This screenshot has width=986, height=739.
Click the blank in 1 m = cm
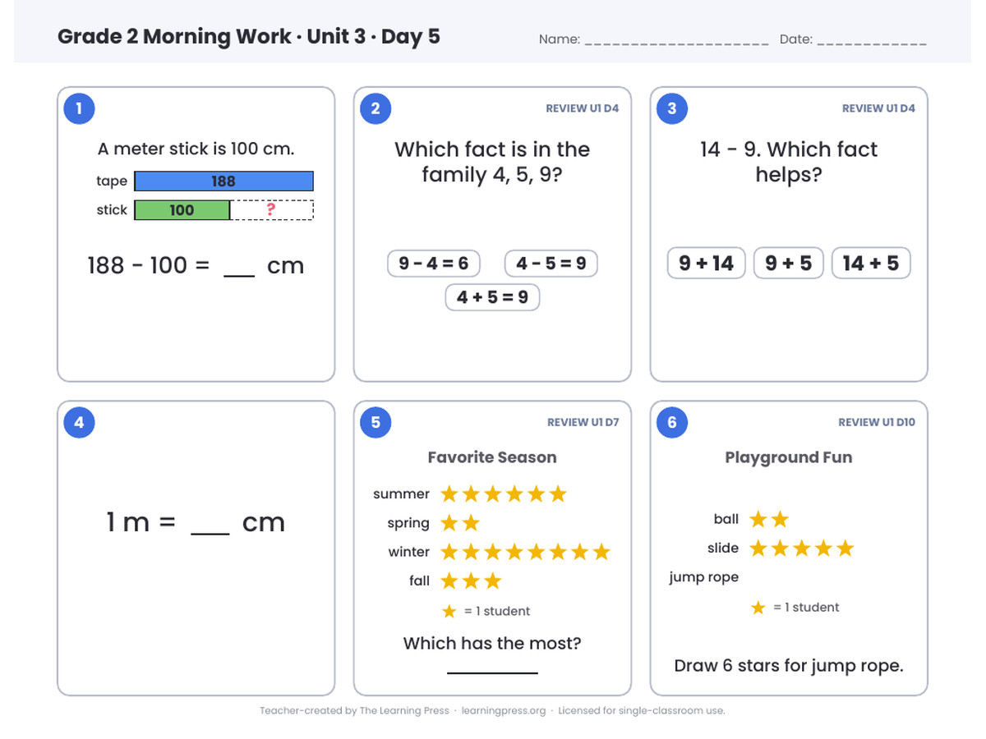point(210,534)
